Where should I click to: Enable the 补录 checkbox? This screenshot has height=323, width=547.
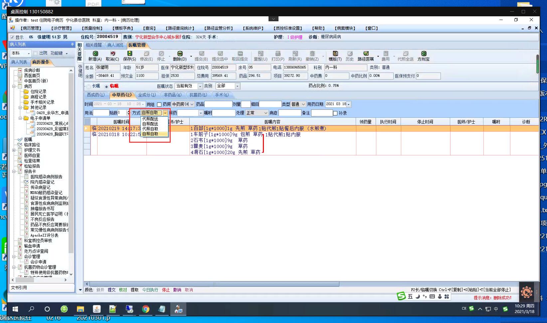pyautogui.click(x=335, y=113)
